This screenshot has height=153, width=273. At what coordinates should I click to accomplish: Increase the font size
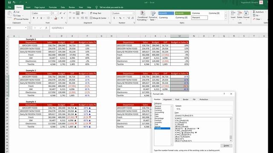point(61,13)
